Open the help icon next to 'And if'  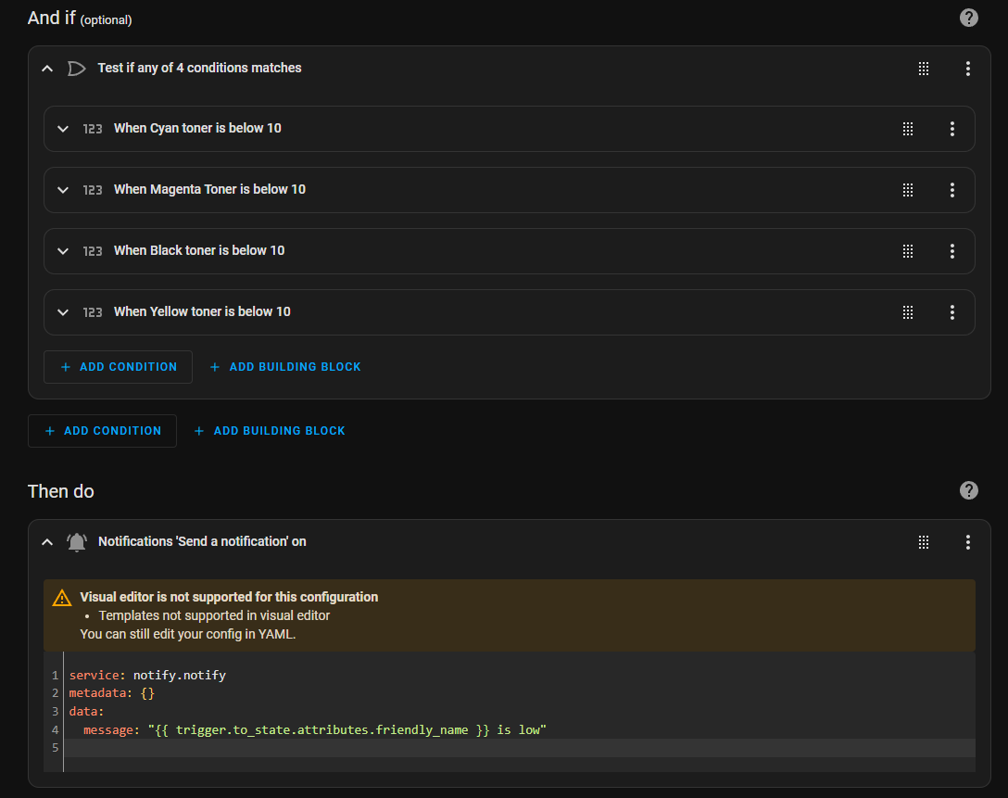tap(968, 17)
